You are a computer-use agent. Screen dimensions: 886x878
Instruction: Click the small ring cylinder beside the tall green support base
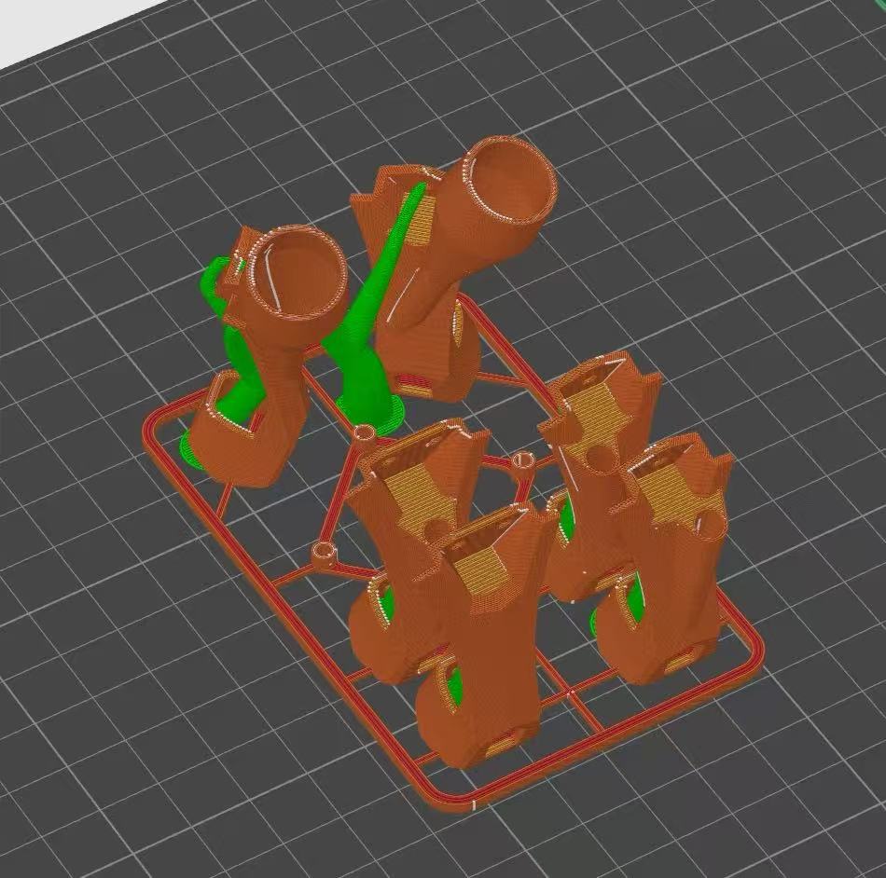tap(365, 433)
